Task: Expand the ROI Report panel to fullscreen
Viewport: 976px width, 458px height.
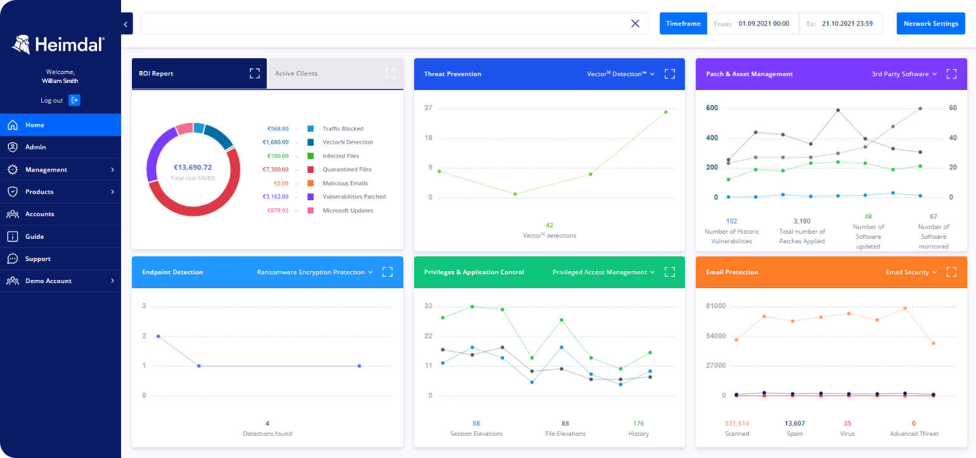Action: coord(255,73)
